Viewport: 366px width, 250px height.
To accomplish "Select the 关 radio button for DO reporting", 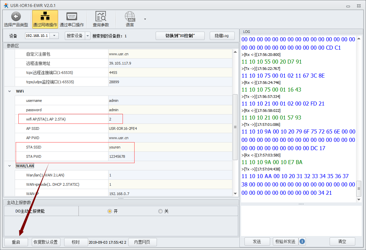I will 160,211.
